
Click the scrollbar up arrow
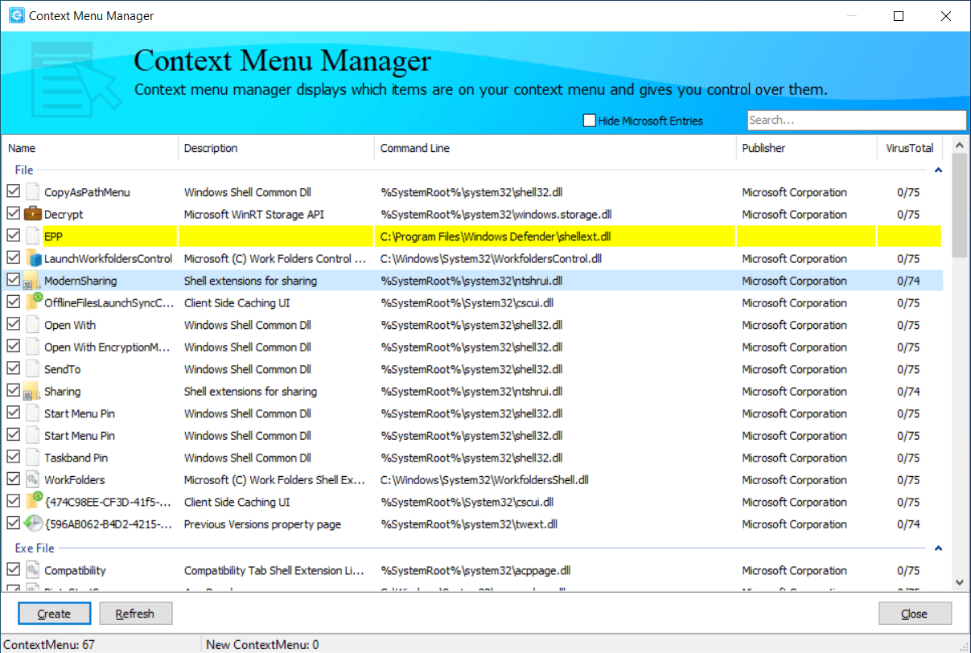[x=959, y=146]
